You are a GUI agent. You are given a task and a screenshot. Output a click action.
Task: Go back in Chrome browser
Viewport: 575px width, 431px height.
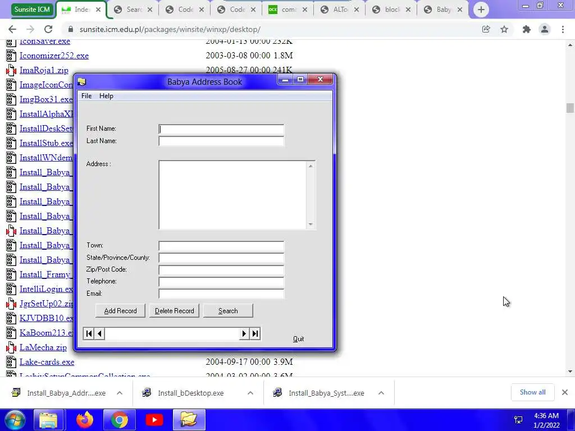pyautogui.click(x=12, y=29)
